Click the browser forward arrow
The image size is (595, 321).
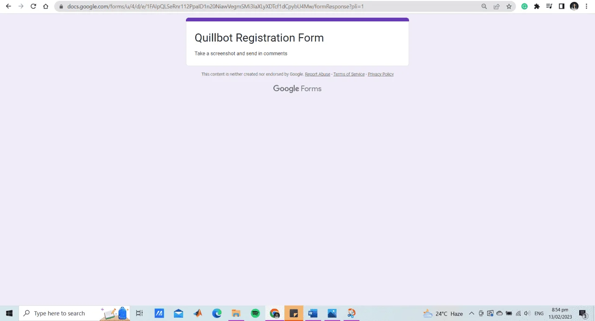click(20, 7)
